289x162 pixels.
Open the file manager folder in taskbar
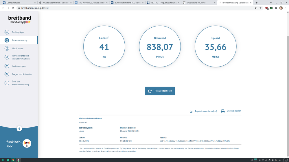8,160
